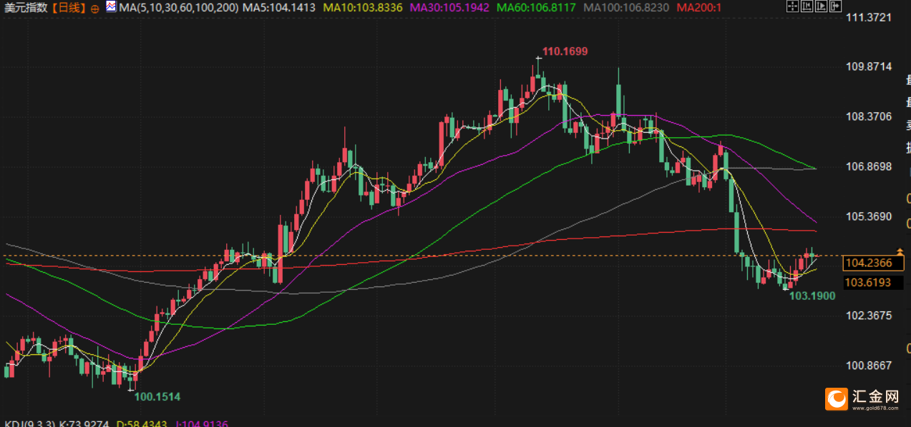This screenshot has width=911, height=427.
Task: Click the KDJ K:73.9274 value
Action: tap(84, 423)
